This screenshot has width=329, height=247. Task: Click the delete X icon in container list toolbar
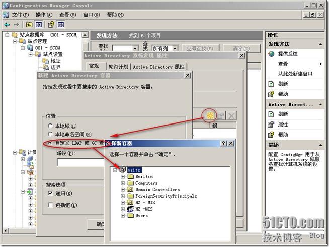click(231, 115)
